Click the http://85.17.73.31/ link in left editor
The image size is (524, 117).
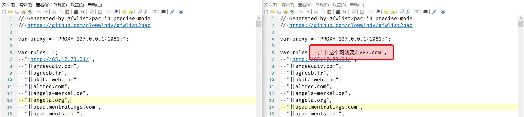tap(59, 59)
